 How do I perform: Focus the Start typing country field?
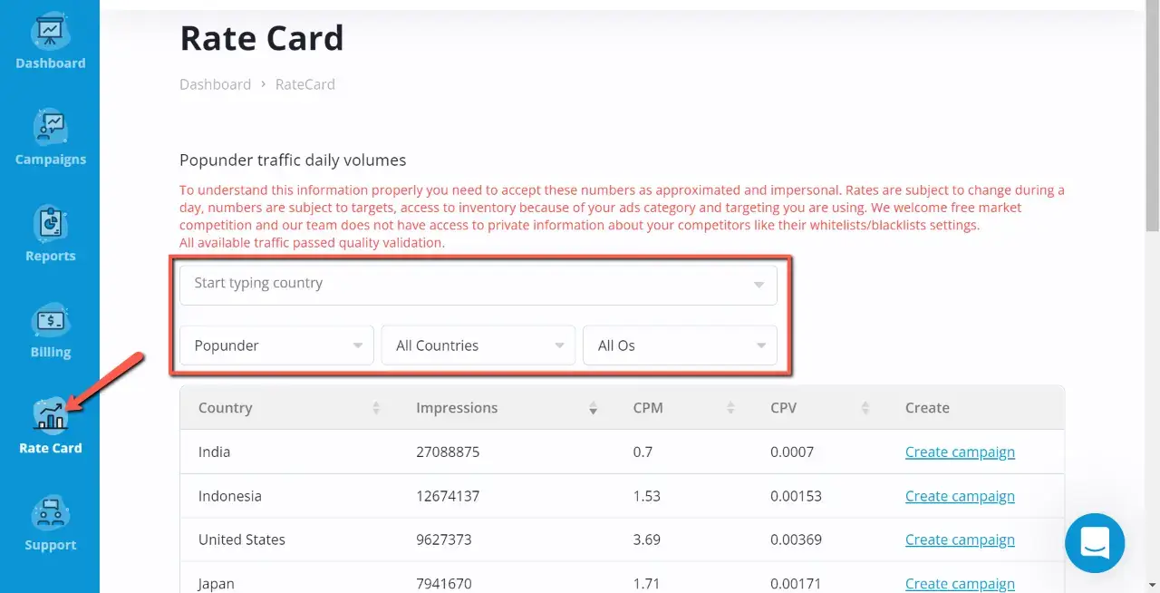tap(478, 284)
